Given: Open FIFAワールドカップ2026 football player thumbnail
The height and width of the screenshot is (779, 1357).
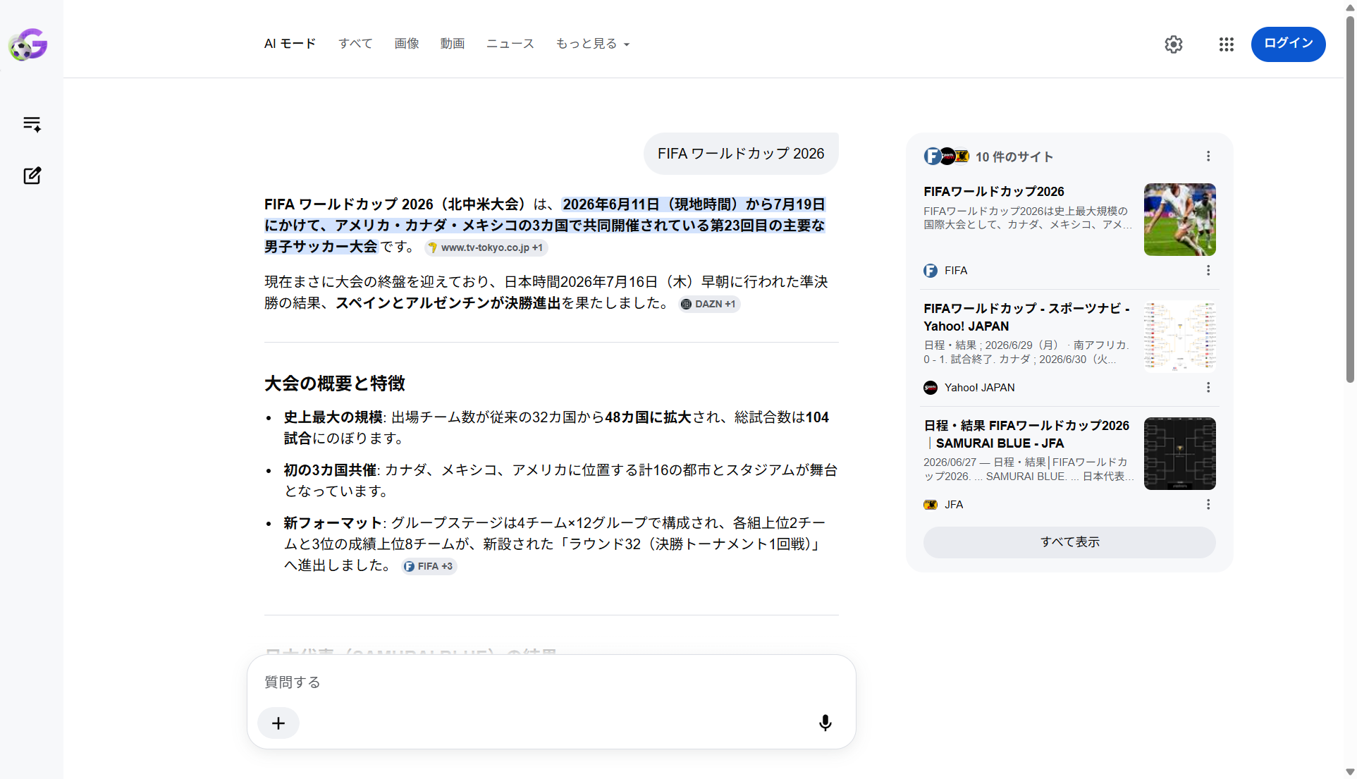Looking at the screenshot, I should click(1179, 219).
